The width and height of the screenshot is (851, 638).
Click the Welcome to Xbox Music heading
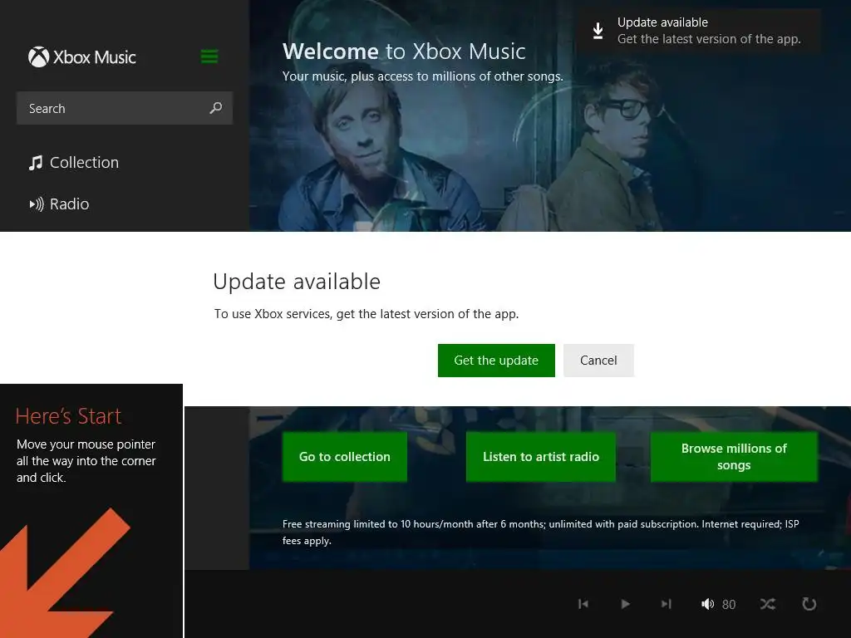[x=404, y=52]
